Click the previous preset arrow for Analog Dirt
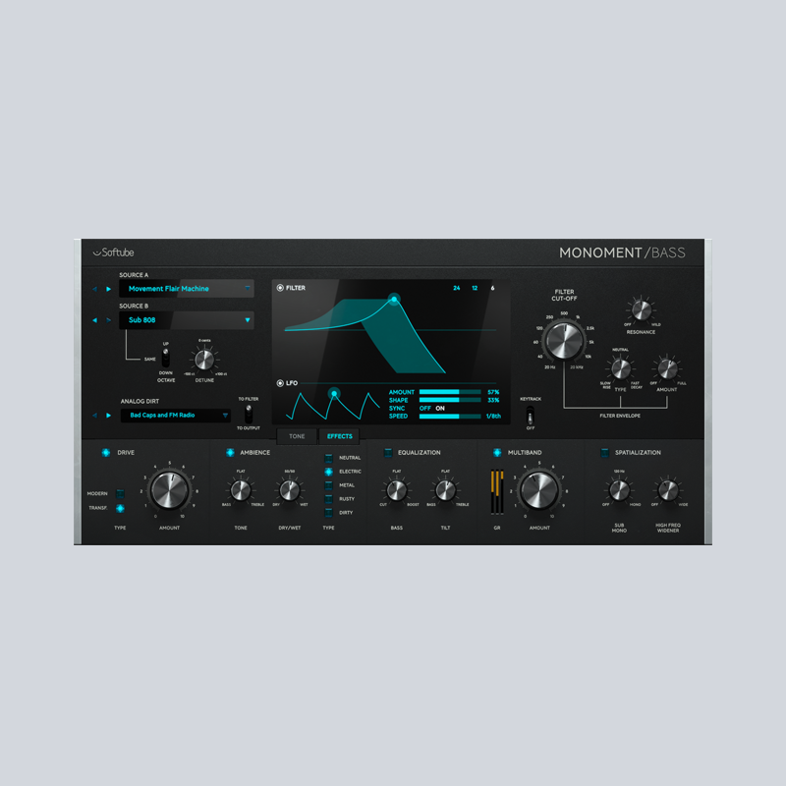The height and width of the screenshot is (786, 786). pyautogui.click(x=94, y=415)
